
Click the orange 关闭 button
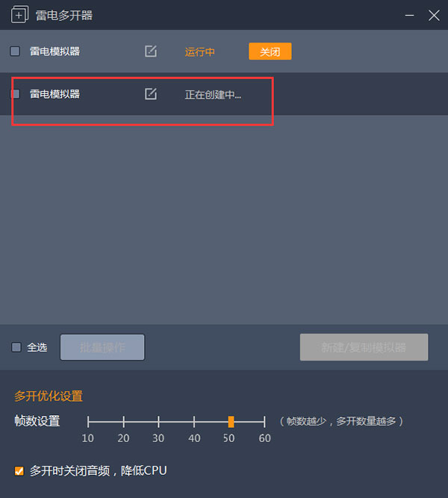[270, 51]
